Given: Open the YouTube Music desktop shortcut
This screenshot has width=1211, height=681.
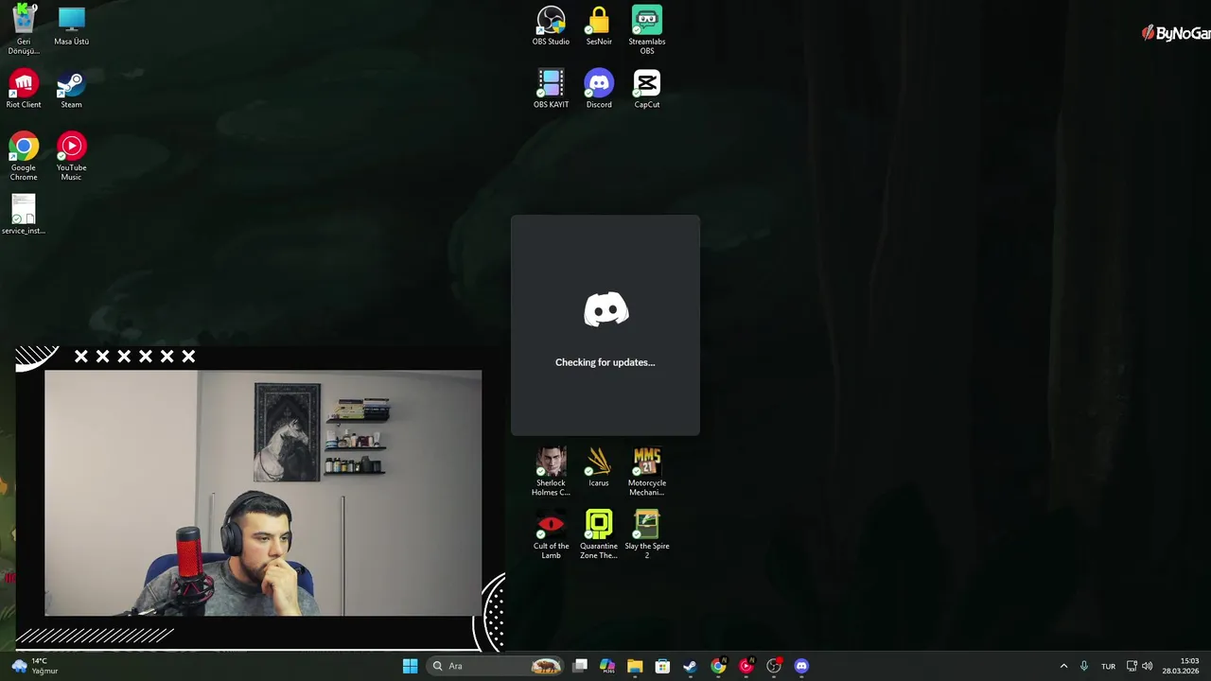Looking at the screenshot, I should (71, 156).
